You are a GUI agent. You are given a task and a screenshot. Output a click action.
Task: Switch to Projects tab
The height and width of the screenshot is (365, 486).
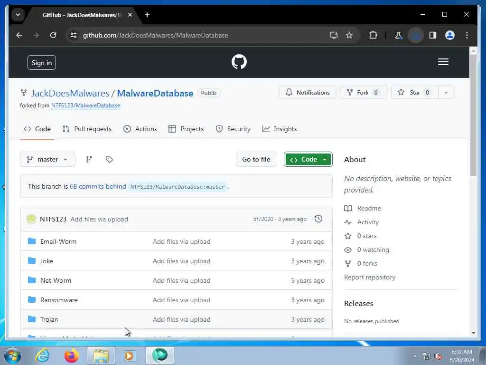[186, 129]
